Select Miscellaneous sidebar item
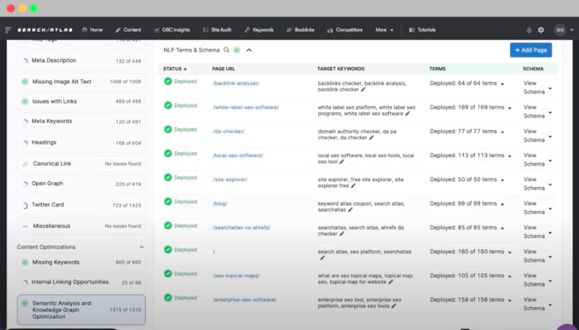 click(x=82, y=226)
